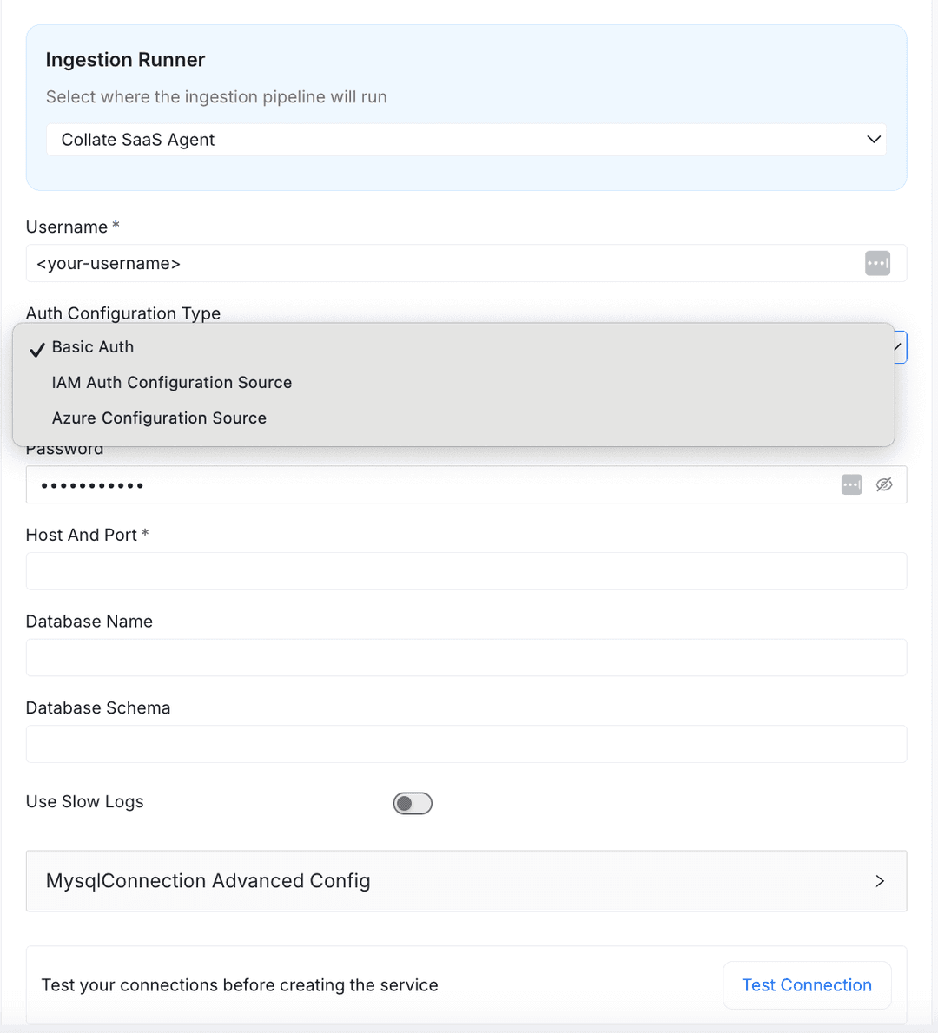The image size is (938, 1033).
Task: Click the autofill icon in Username field
Action: 877,263
